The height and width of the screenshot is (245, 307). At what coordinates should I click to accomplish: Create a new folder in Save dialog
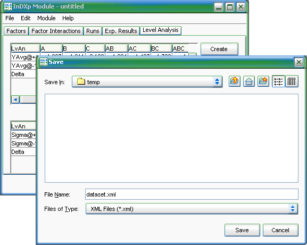coord(263,81)
